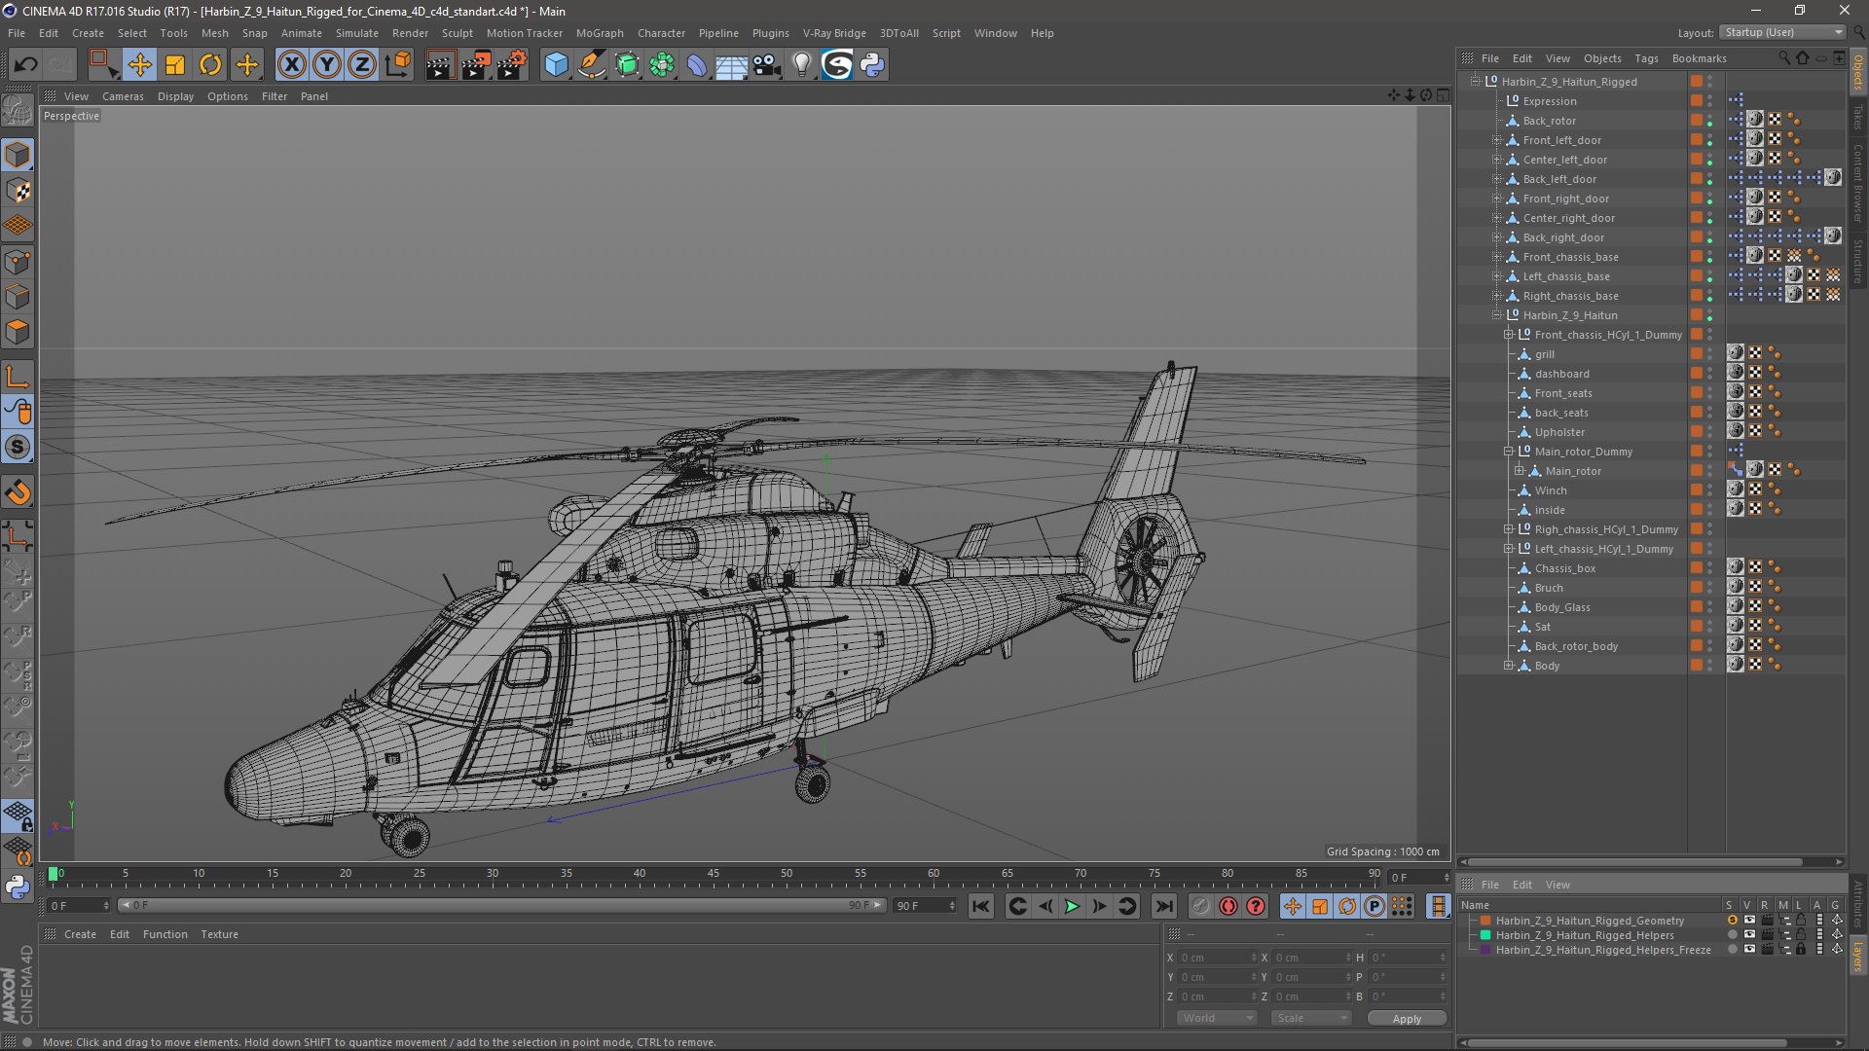Click Render View clapperboard icon
The width and height of the screenshot is (1869, 1051).
[x=439, y=65]
